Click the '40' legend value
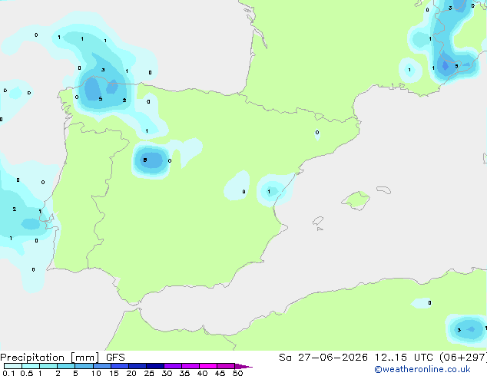Screen dimensions: 487x376 [202, 373]
